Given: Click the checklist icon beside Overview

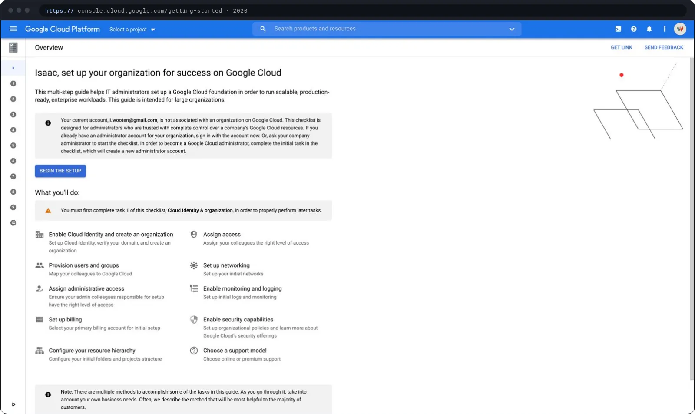Looking at the screenshot, I should (13, 47).
